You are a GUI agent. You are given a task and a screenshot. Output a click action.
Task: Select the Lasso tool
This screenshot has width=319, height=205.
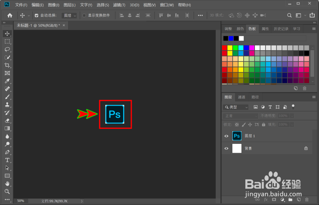coord(7,49)
